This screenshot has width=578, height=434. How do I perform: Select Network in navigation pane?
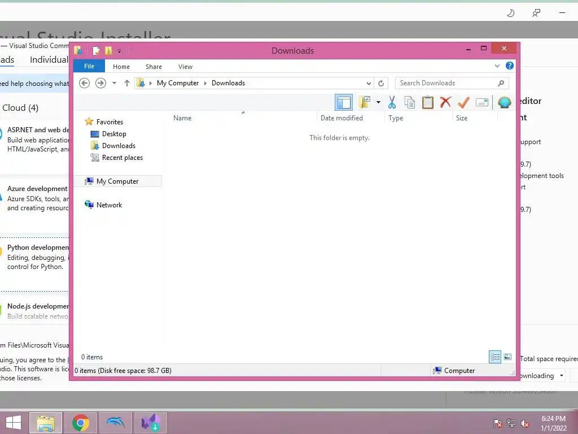coord(103,205)
